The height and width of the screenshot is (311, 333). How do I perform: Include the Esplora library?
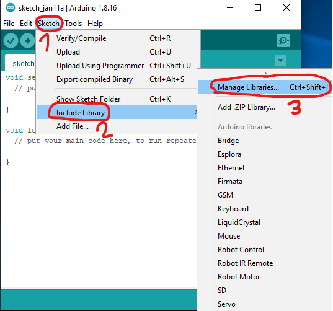265,154
